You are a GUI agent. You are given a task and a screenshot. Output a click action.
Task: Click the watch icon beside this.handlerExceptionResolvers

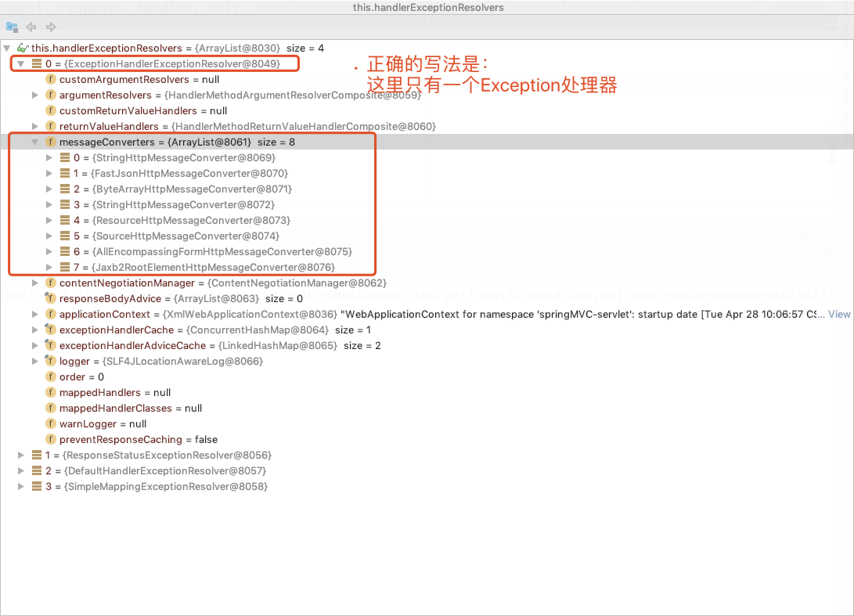click(23, 48)
